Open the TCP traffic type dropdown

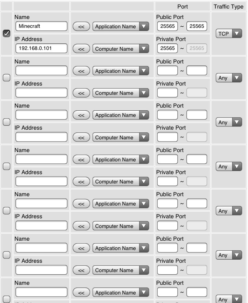[x=229, y=34]
